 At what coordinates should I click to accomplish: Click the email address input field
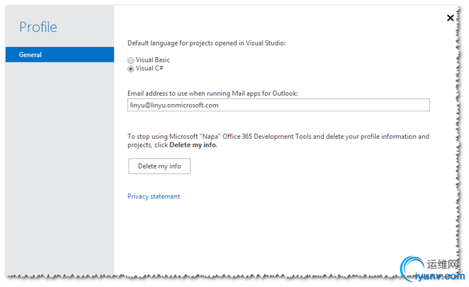[x=279, y=105]
